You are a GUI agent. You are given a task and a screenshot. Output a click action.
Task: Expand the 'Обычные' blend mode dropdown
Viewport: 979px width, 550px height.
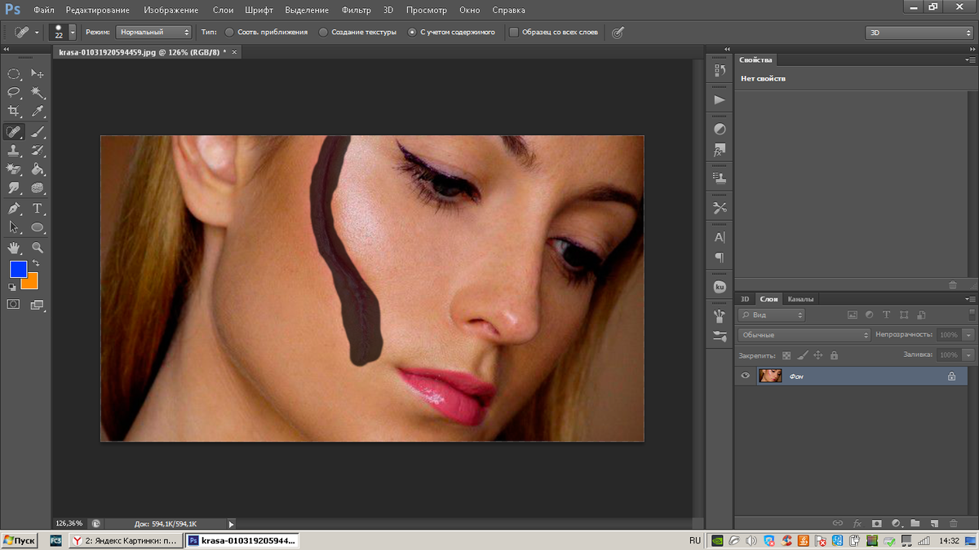click(804, 335)
